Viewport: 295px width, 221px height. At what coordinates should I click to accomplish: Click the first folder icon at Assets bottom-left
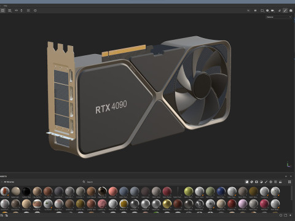click(x=2, y=215)
